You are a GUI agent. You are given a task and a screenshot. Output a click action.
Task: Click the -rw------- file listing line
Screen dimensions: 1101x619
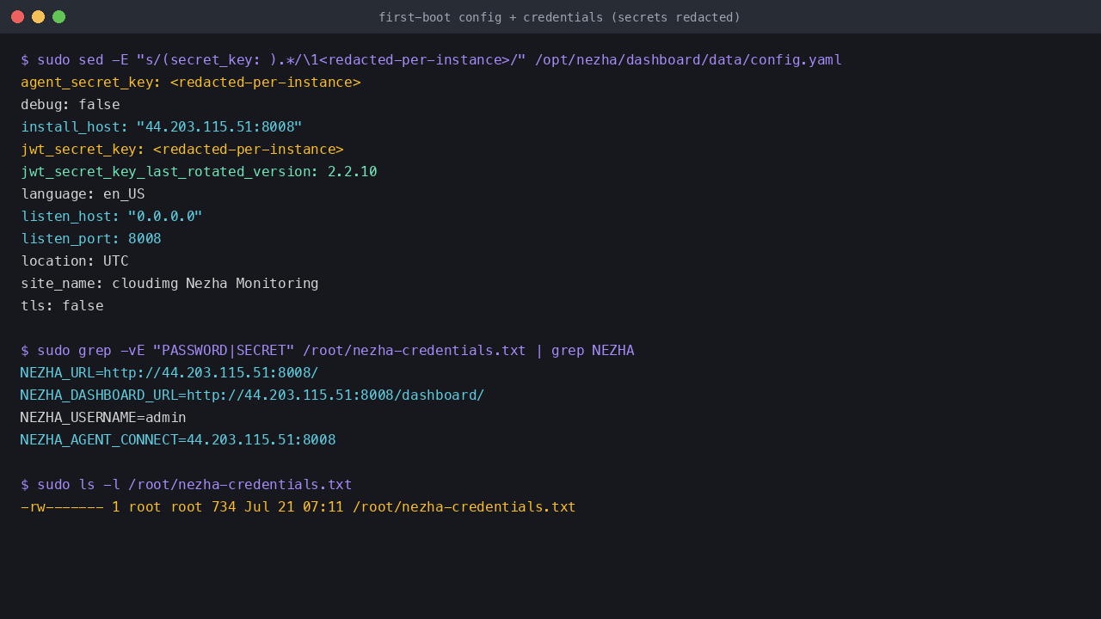[x=298, y=507]
